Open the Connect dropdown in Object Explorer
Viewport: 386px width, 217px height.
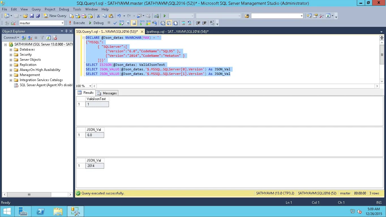tap(11, 38)
